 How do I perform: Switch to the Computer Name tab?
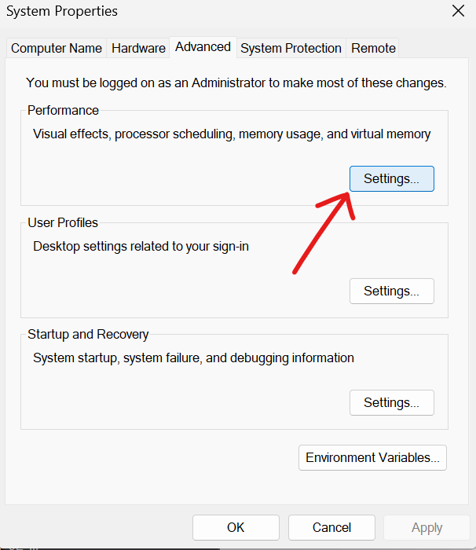point(57,49)
